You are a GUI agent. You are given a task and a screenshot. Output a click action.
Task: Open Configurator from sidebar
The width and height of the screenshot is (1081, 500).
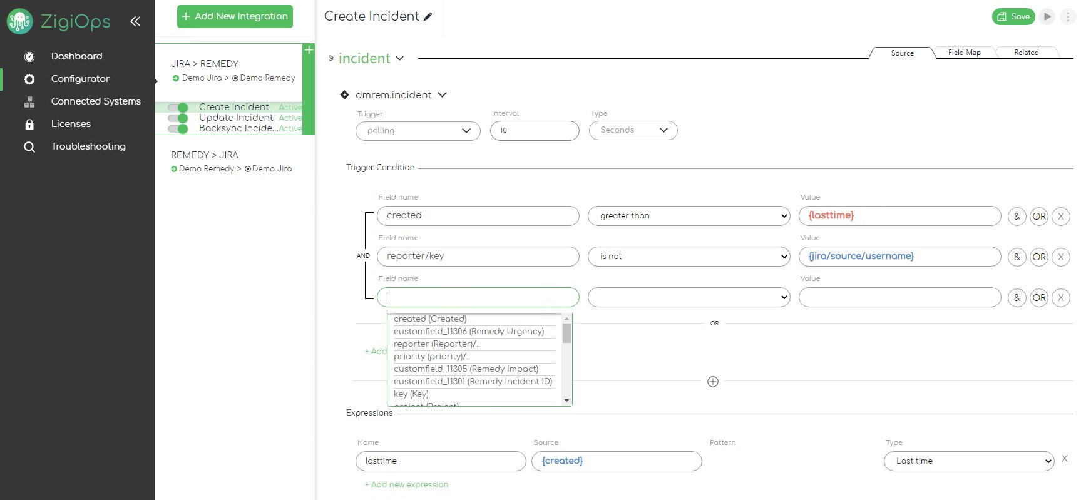(80, 79)
